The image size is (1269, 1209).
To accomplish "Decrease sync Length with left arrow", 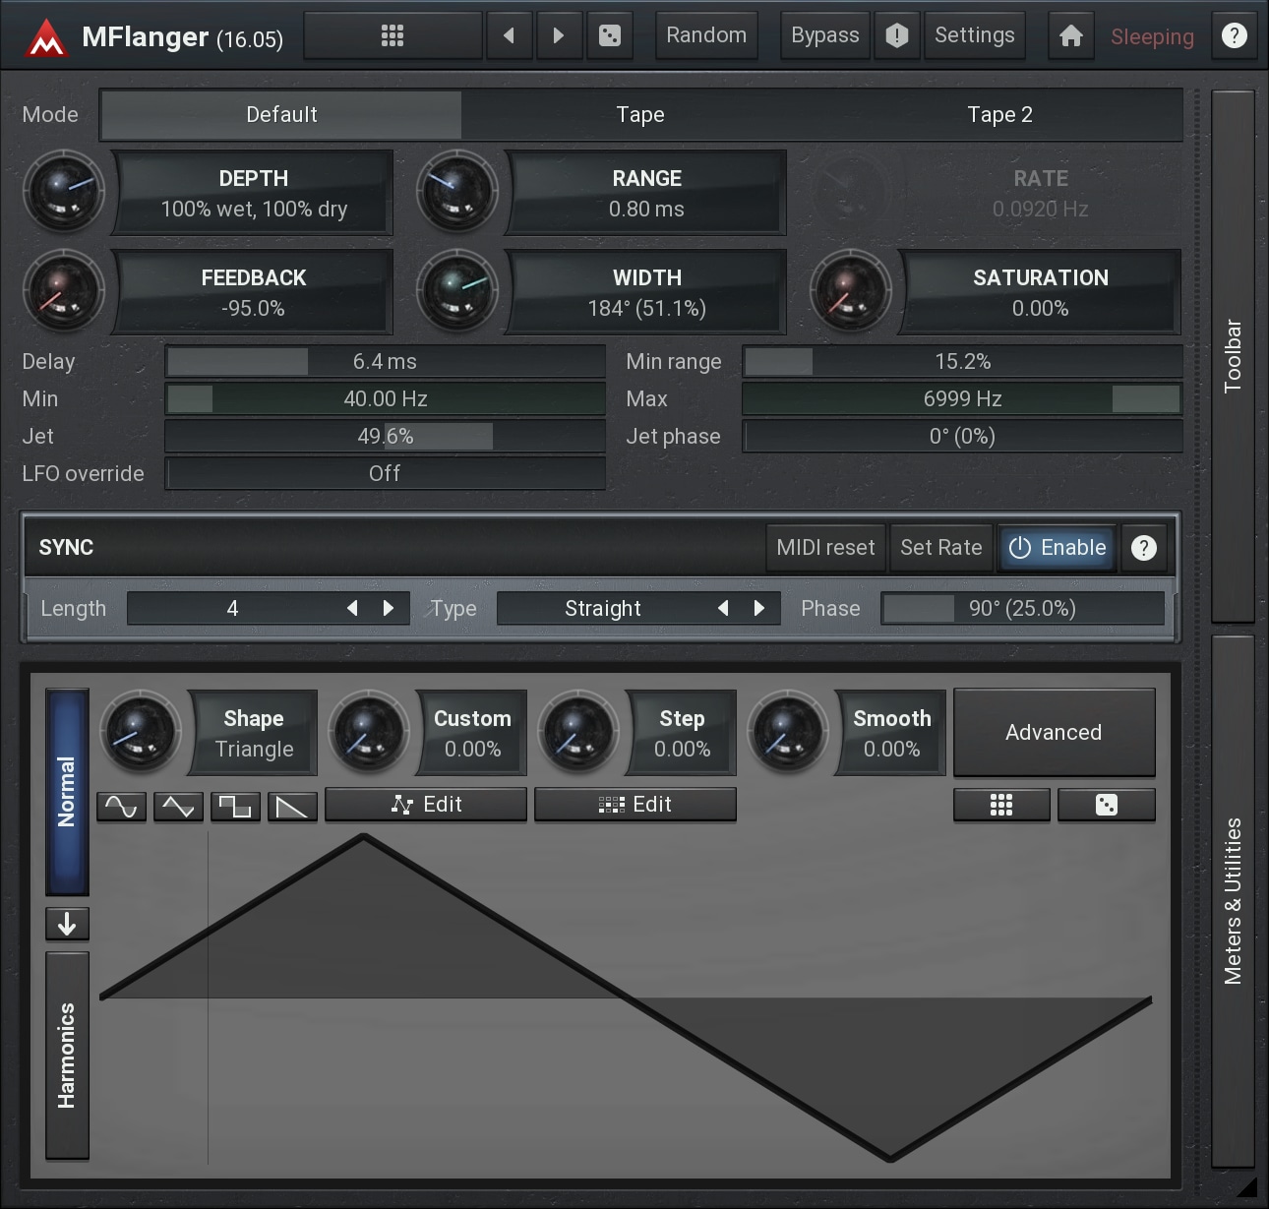I will [x=352, y=608].
